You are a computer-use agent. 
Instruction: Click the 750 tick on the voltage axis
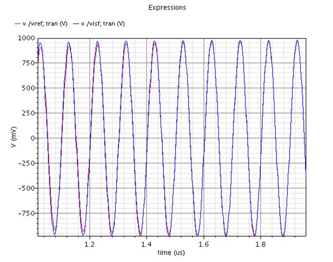point(28,63)
